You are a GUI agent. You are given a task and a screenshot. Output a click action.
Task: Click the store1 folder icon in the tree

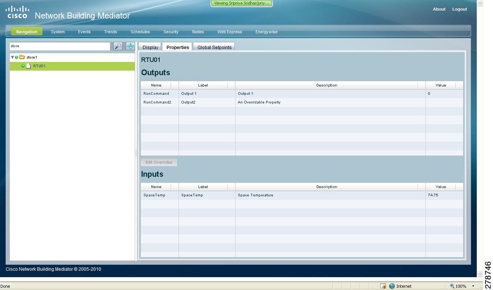point(21,57)
